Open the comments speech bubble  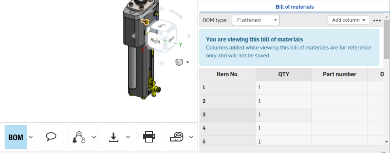(x=51, y=137)
